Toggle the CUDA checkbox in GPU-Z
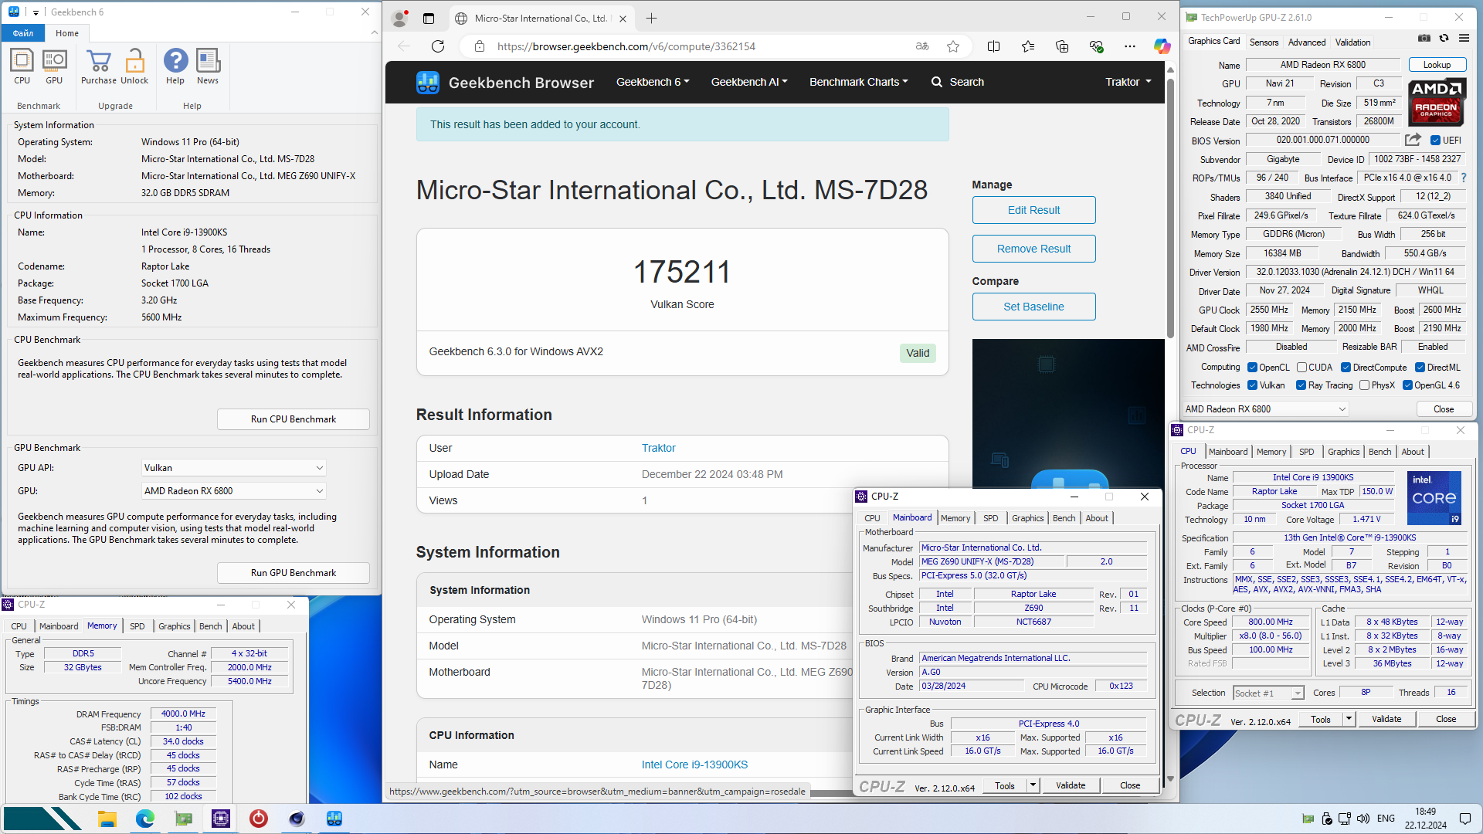The image size is (1483, 834). point(1301,368)
